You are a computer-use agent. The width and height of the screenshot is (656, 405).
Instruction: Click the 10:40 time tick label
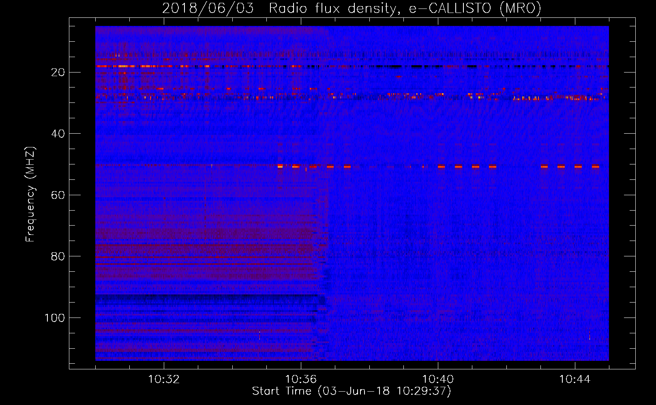pyautogui.click(x=438, y=379)
